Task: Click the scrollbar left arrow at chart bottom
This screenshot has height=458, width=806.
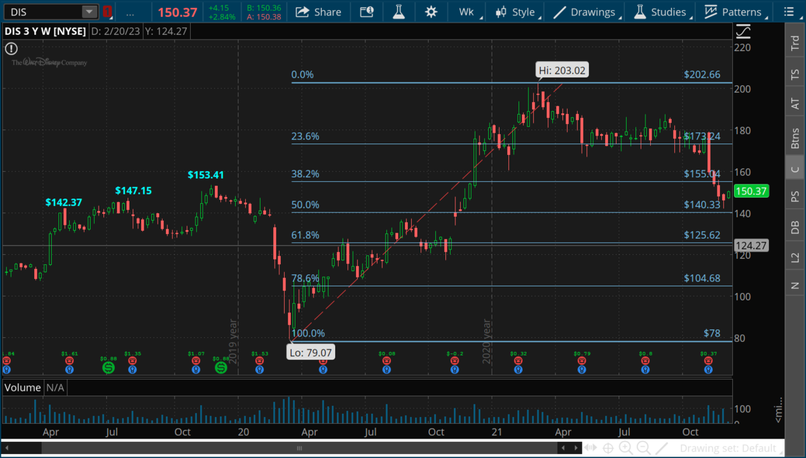Action: point(7,448)
